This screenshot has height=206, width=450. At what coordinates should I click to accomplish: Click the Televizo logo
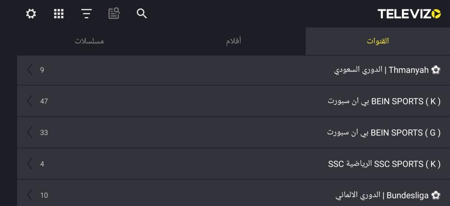click(x=409, y=14)
